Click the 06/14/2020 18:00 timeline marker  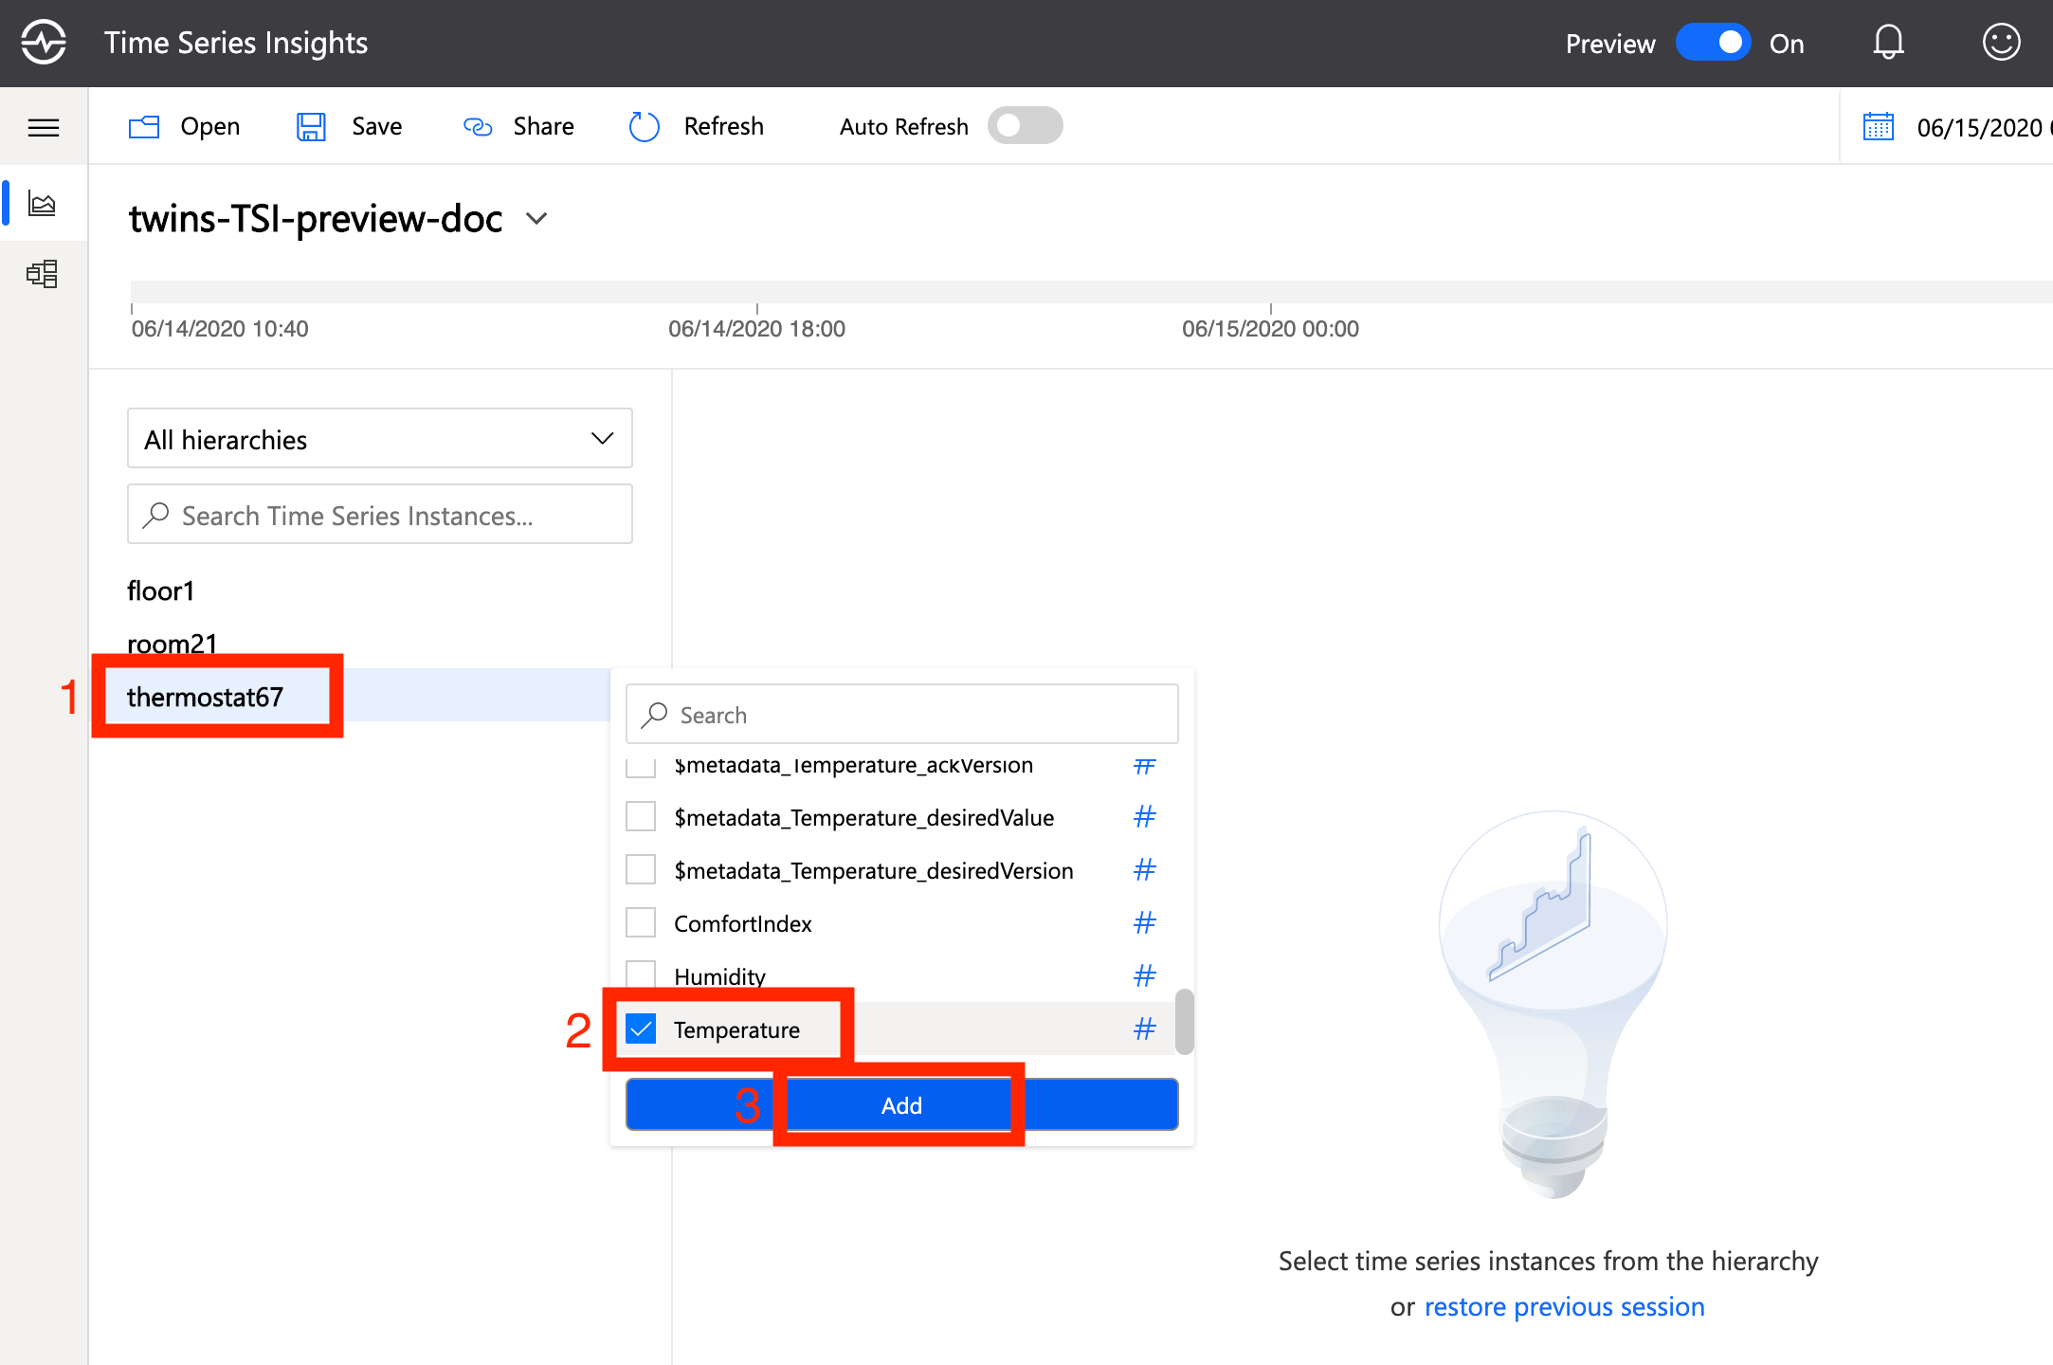[756, 328]
